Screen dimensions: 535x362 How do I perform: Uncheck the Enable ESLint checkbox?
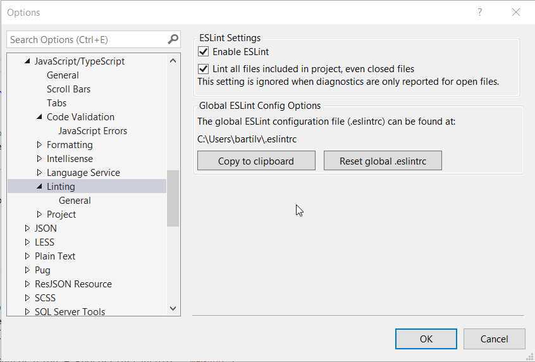[204, 52]
